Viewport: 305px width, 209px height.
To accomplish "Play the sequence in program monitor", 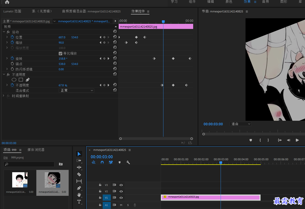I will 297,140.
